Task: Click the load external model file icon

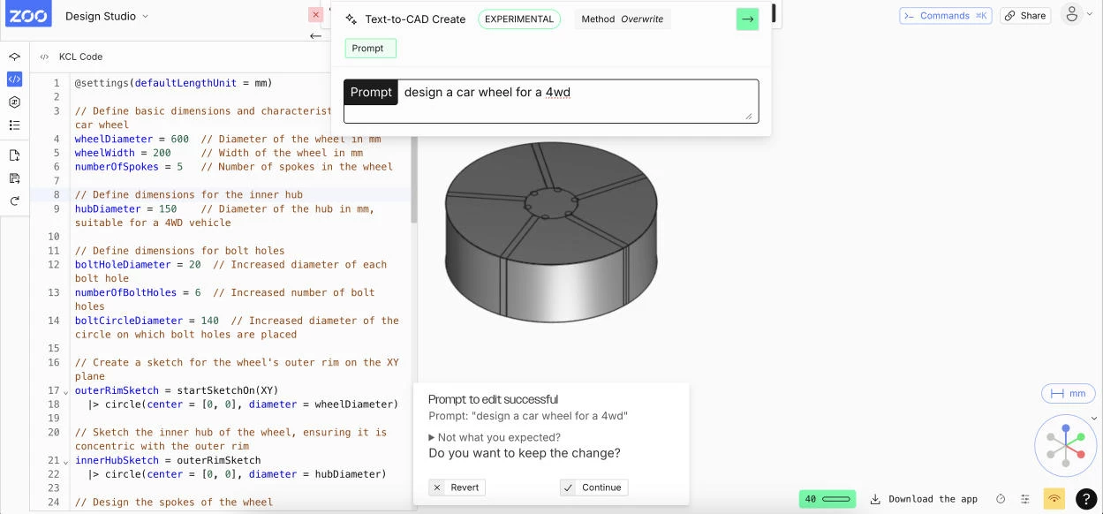Action: (14, 155)
